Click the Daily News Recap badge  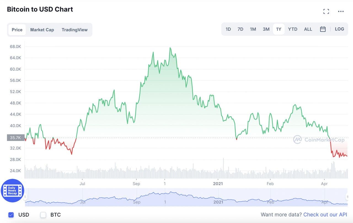12,190
